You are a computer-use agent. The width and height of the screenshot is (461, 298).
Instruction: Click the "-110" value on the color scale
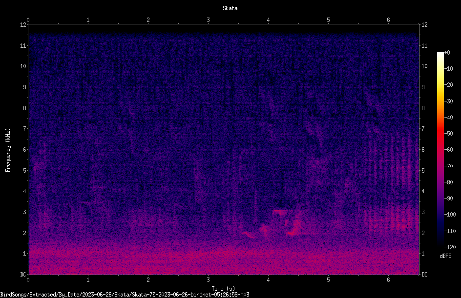click(x=450, y=231)
